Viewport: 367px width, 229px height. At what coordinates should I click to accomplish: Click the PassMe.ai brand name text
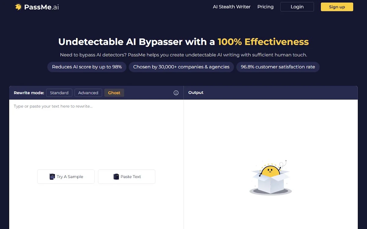click(42, 7)
